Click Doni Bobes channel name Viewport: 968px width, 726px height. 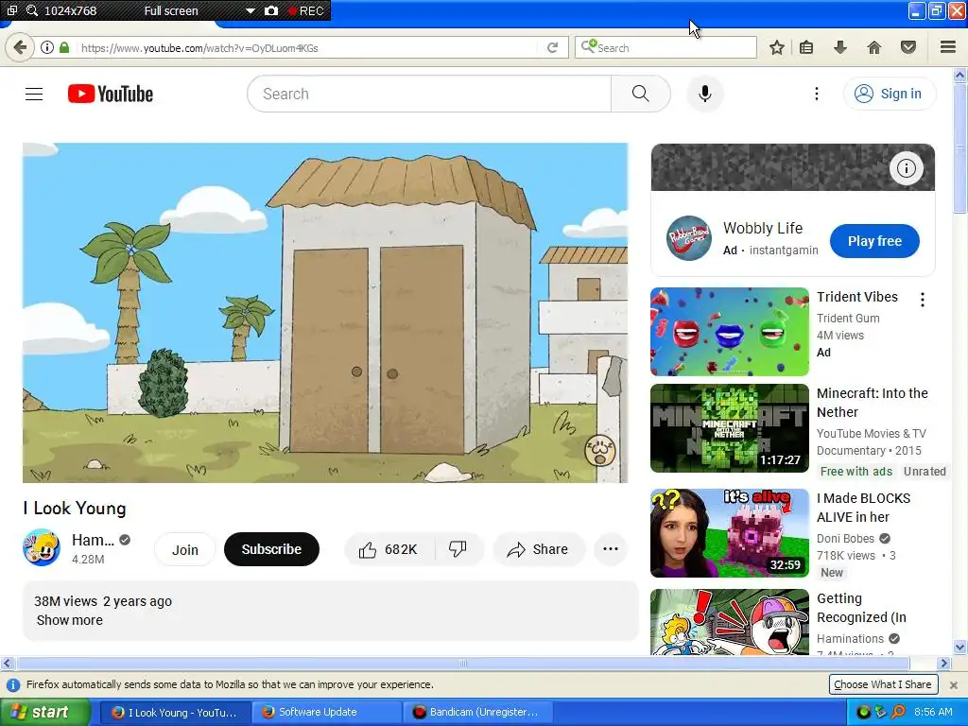pos(844,538)
